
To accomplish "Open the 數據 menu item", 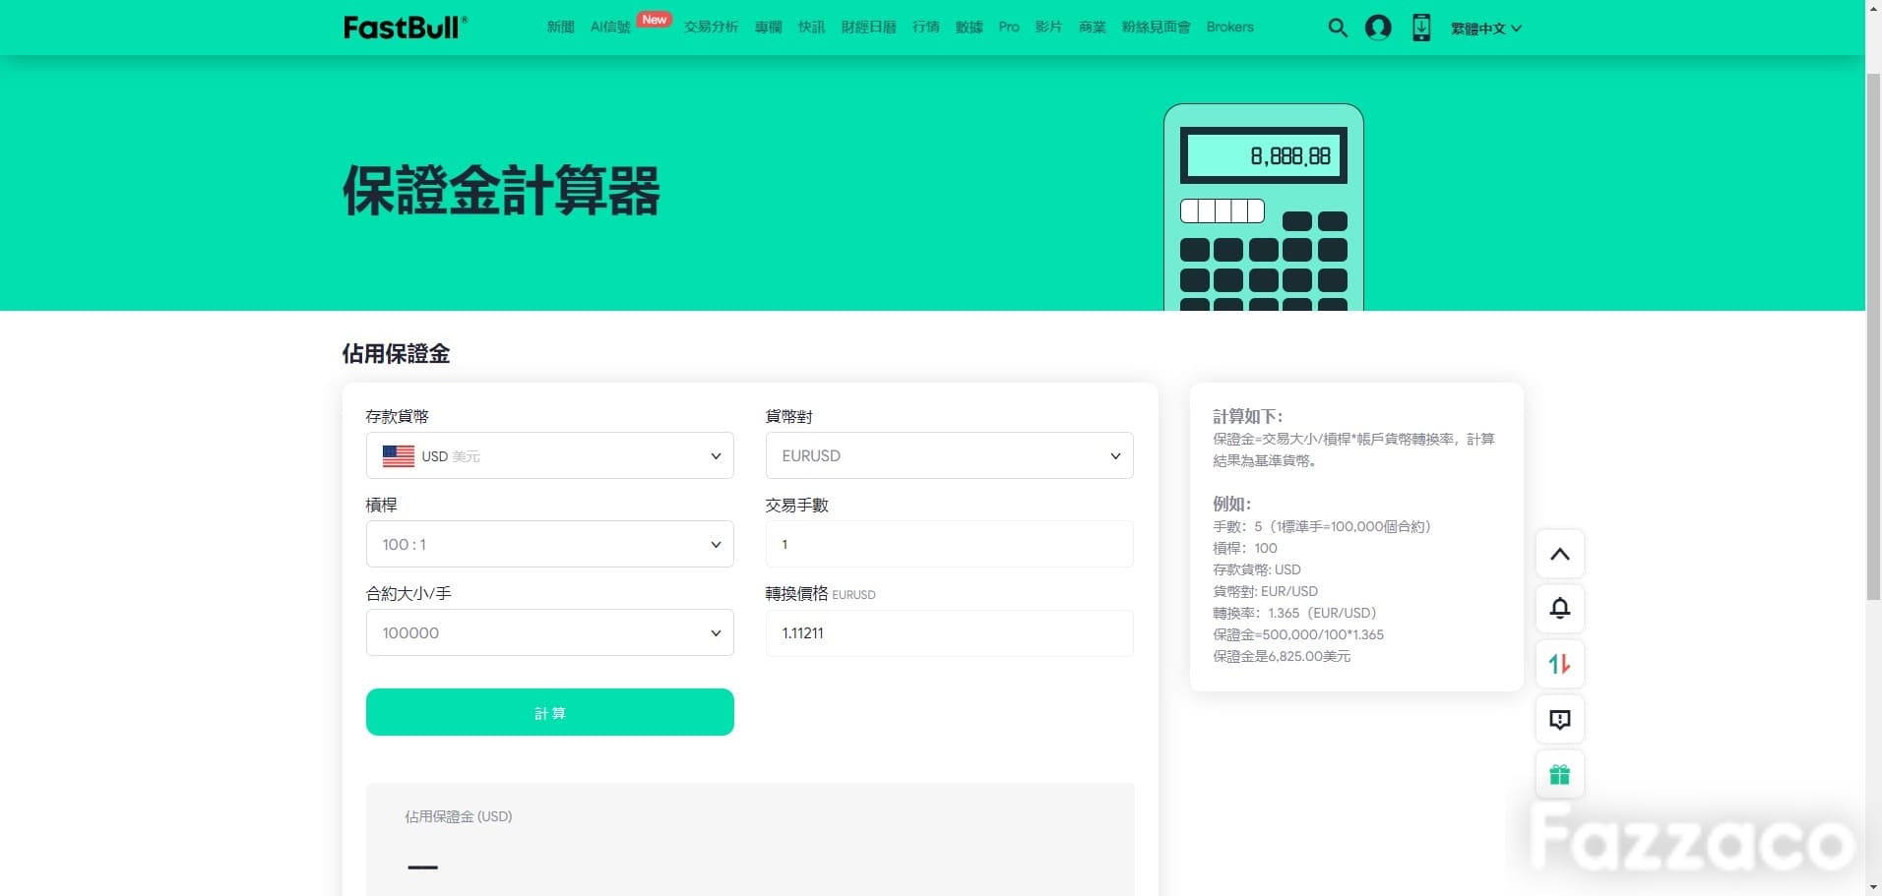I will click(969, 28).
